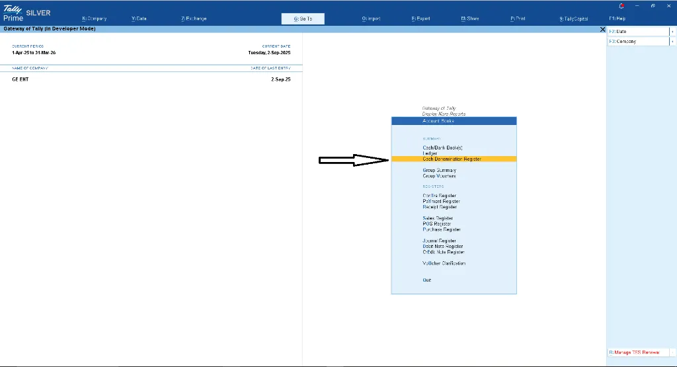Close the TallyPrime application window

click(669, 6)
